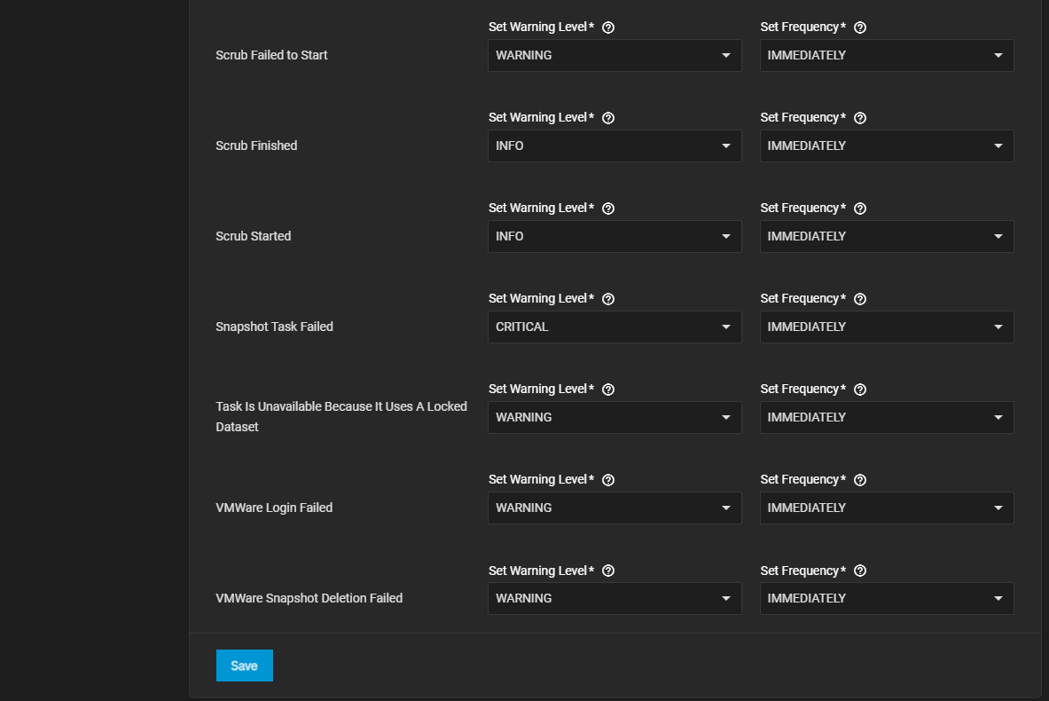The height and width of the screenshot is (701, 1049).
Task: Click help icon for VMWare Snapshot Deletion warning level
Action: [x=608, y=571]
